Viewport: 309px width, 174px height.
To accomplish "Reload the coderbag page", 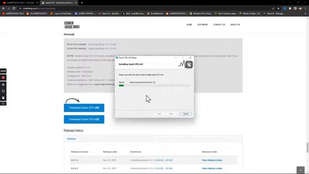I will (14, 9).
